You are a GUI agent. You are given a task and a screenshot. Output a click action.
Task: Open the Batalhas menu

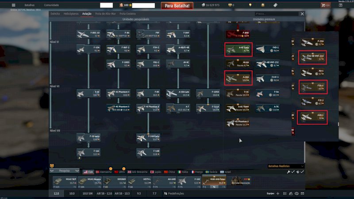click(30, 5)
